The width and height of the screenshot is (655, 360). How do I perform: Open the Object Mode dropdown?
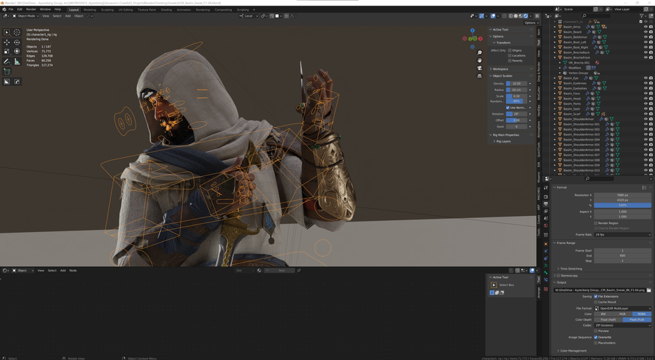pyautogui.click(x=27, y=16)
